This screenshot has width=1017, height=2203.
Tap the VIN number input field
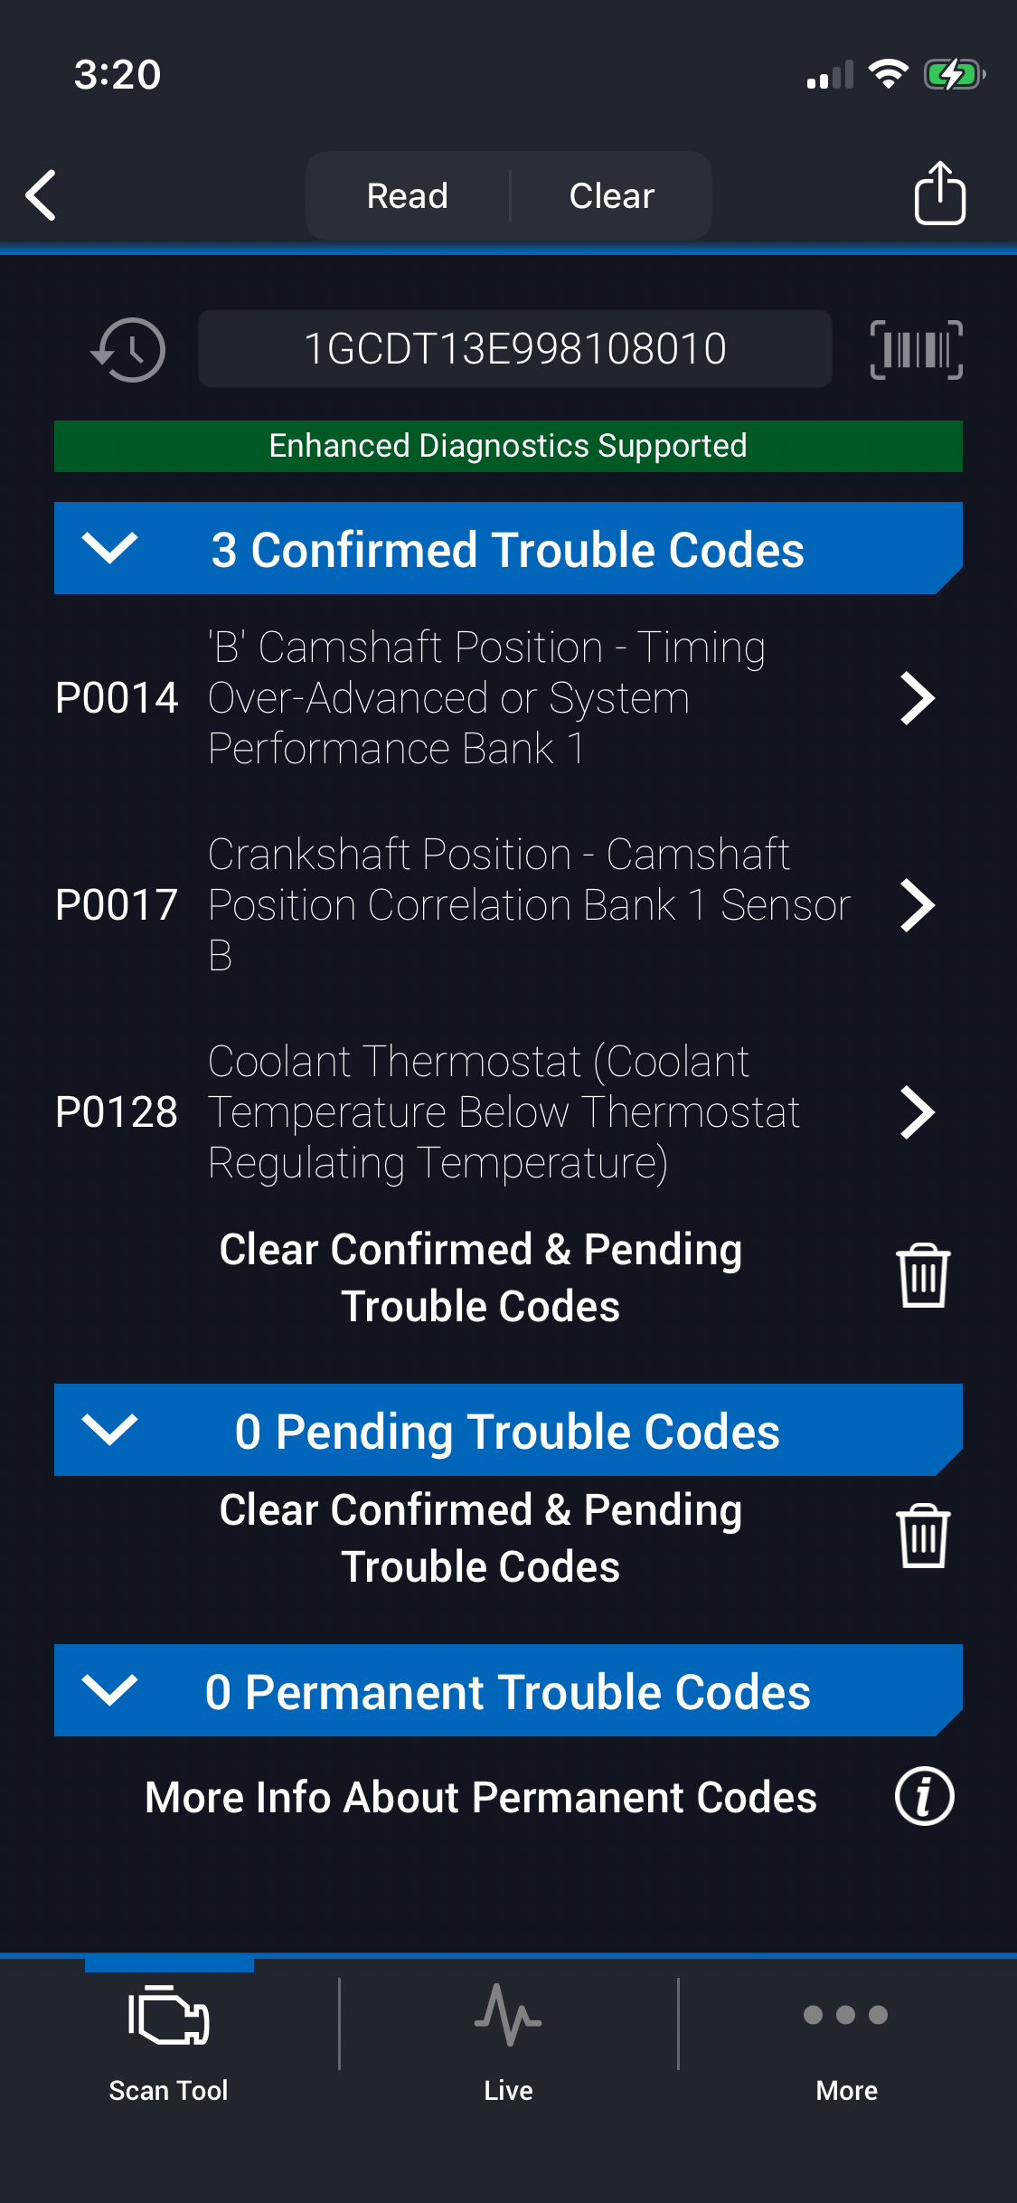coord(514,349)
